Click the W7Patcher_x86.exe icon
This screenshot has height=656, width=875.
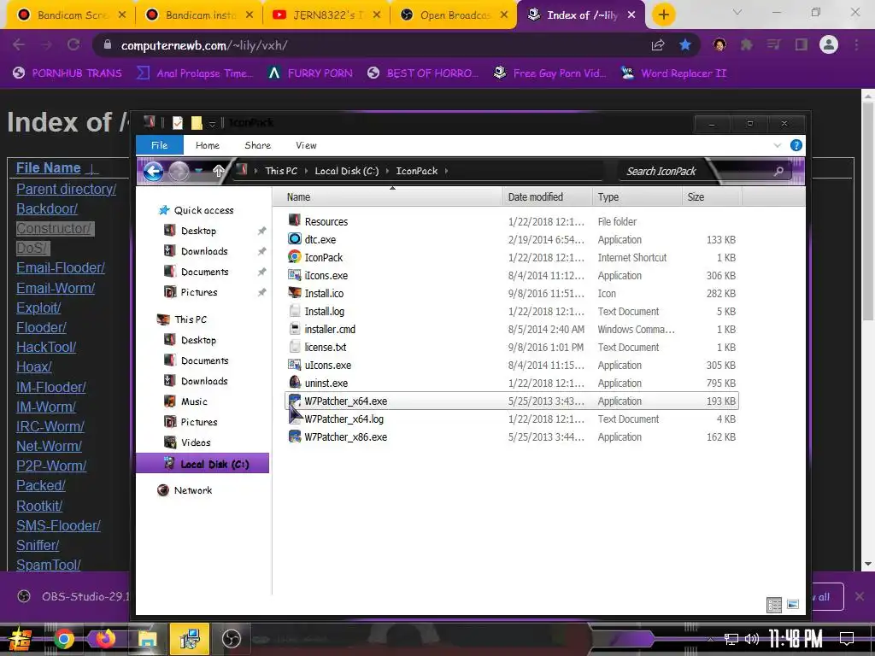(295, 436)
